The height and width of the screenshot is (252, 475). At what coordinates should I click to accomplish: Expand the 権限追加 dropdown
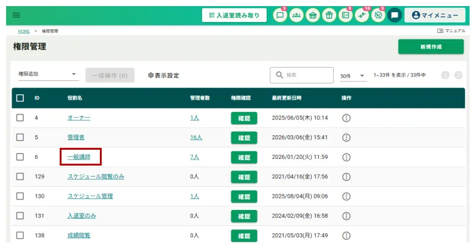point(47,75)
